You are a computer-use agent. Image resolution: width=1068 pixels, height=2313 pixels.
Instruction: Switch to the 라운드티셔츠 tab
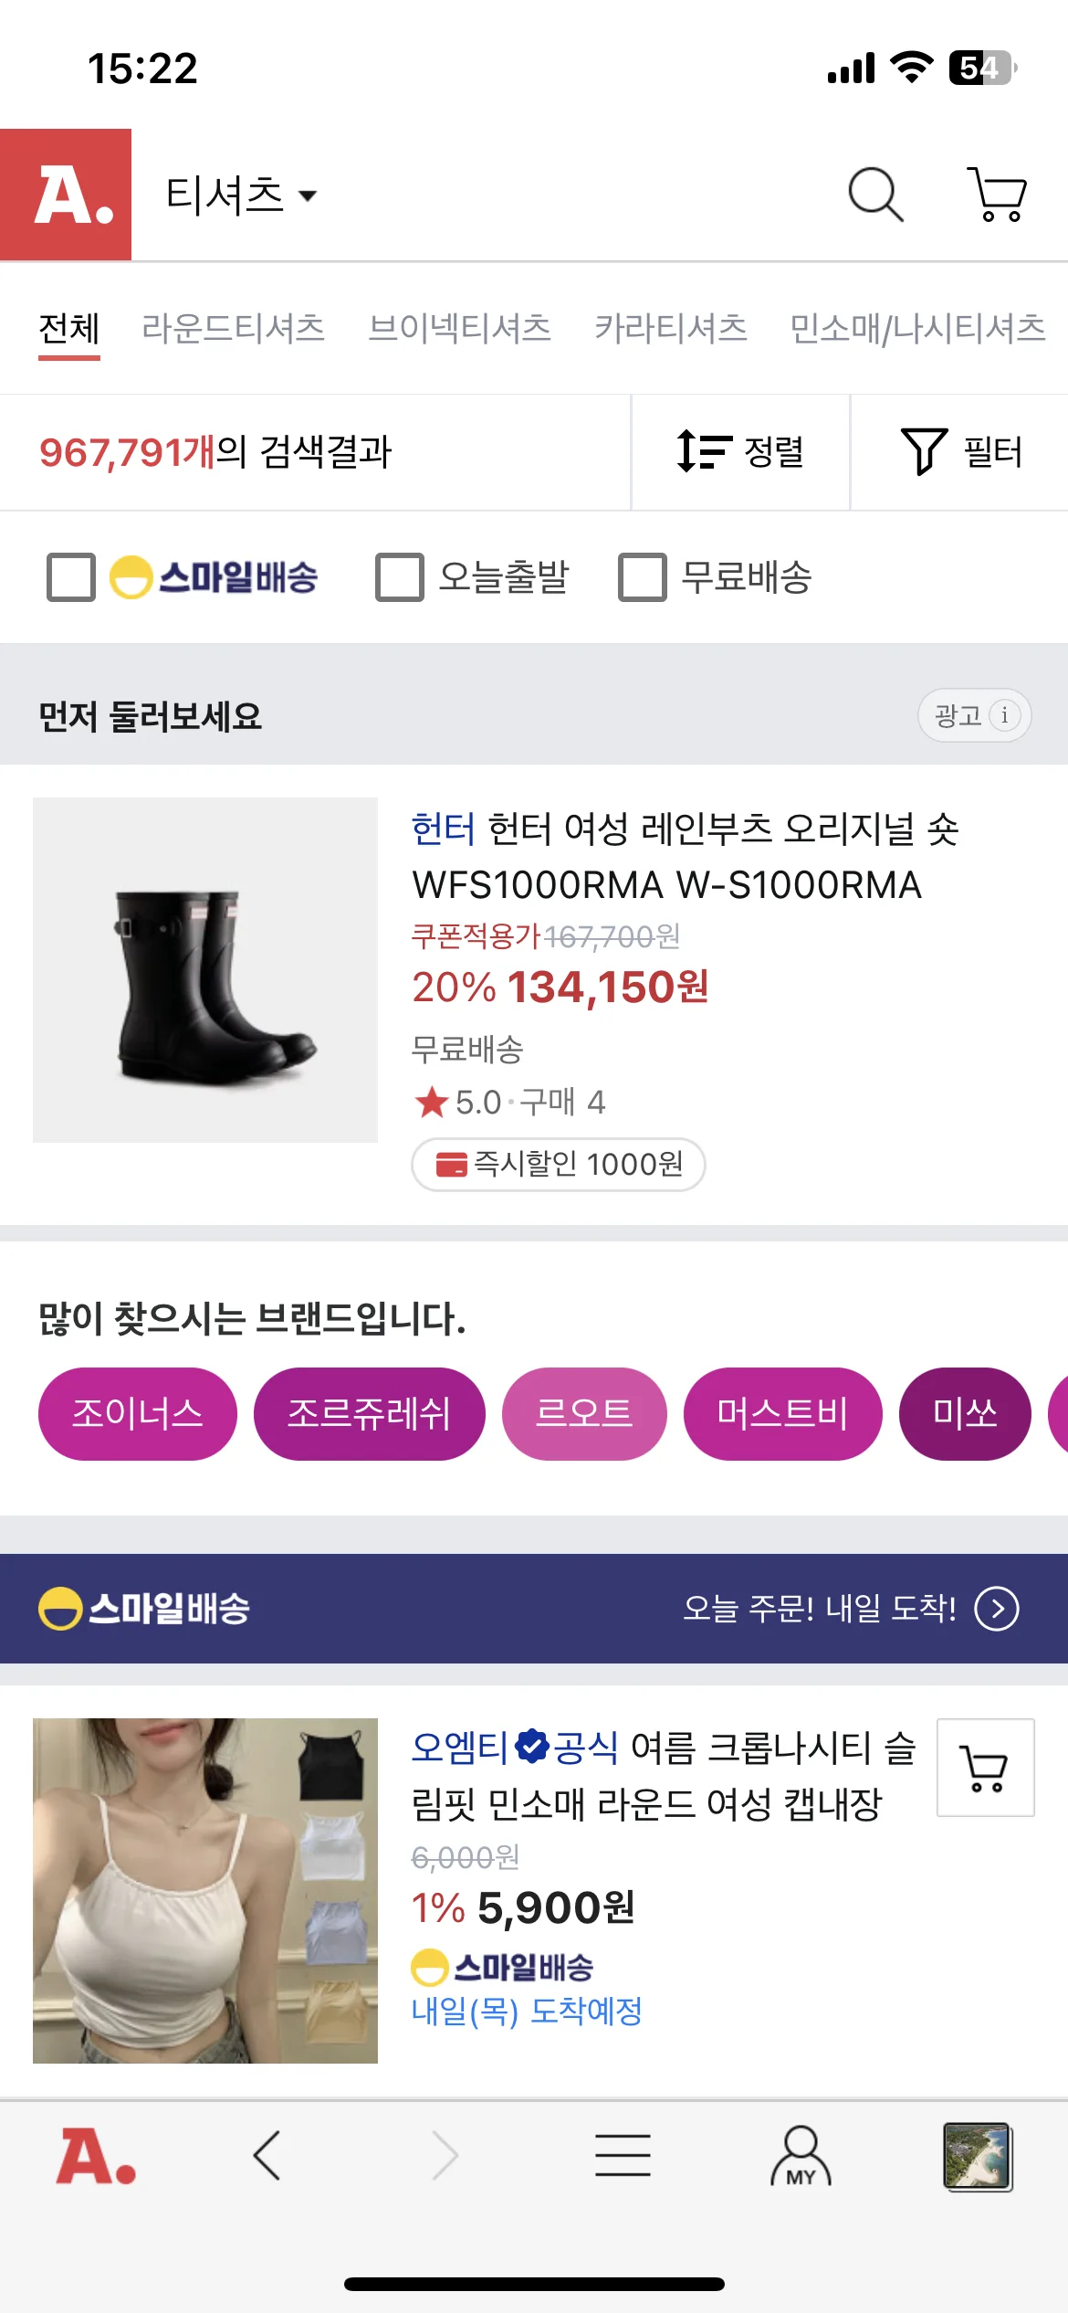coord(233,328)
